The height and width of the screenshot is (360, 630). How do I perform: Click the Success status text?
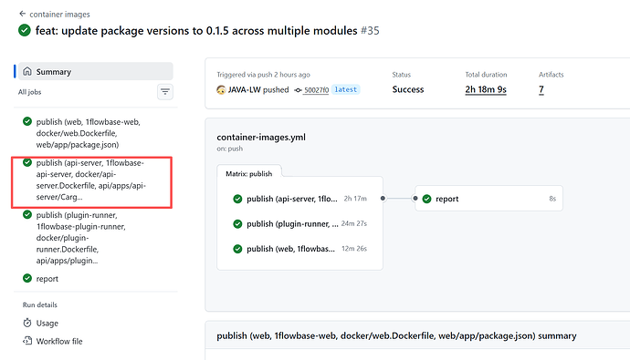click(x=408, y=89)
